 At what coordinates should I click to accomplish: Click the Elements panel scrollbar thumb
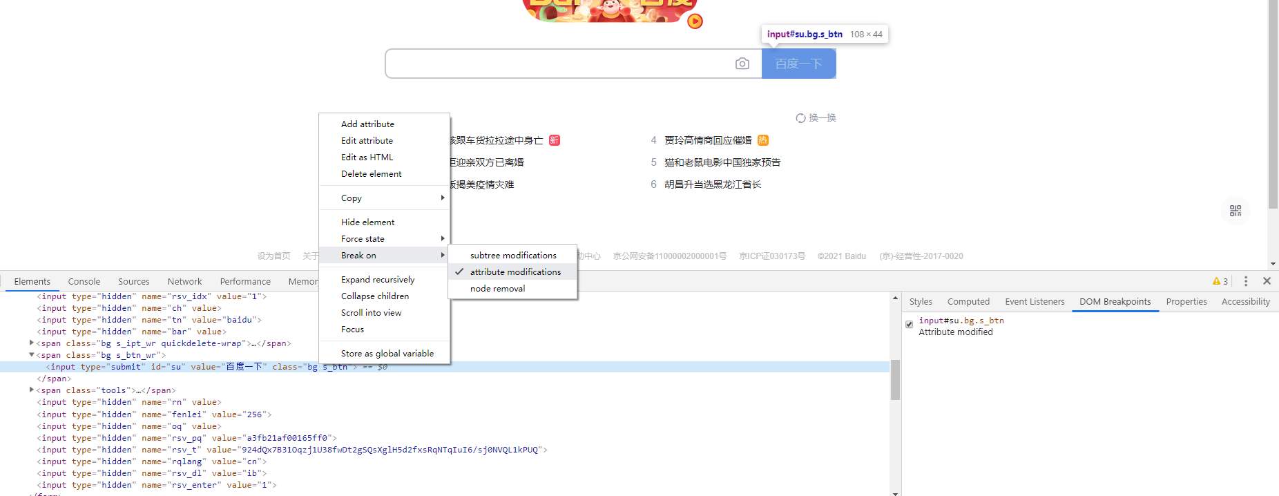coord(895,380)
